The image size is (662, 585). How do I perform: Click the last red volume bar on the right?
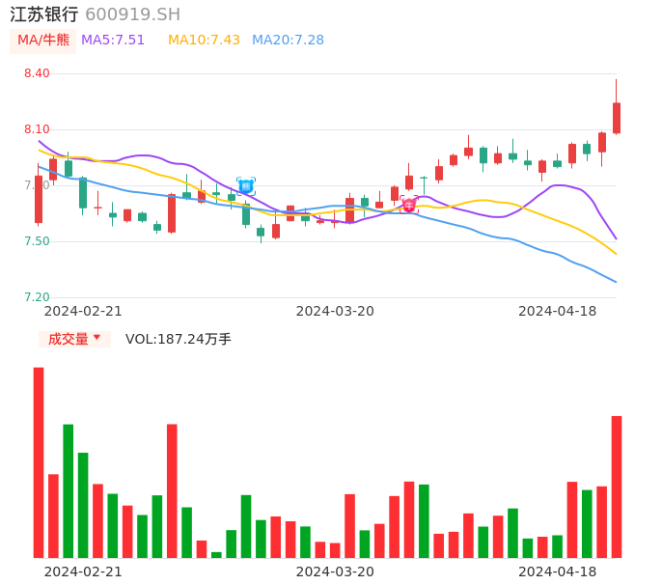click(617, 487)
